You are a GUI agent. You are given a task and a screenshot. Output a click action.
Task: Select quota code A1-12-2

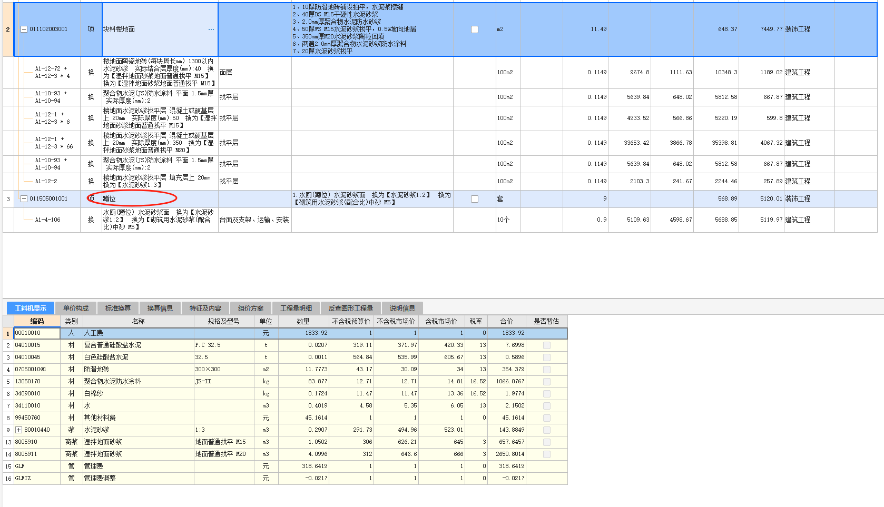coord(46,182)
